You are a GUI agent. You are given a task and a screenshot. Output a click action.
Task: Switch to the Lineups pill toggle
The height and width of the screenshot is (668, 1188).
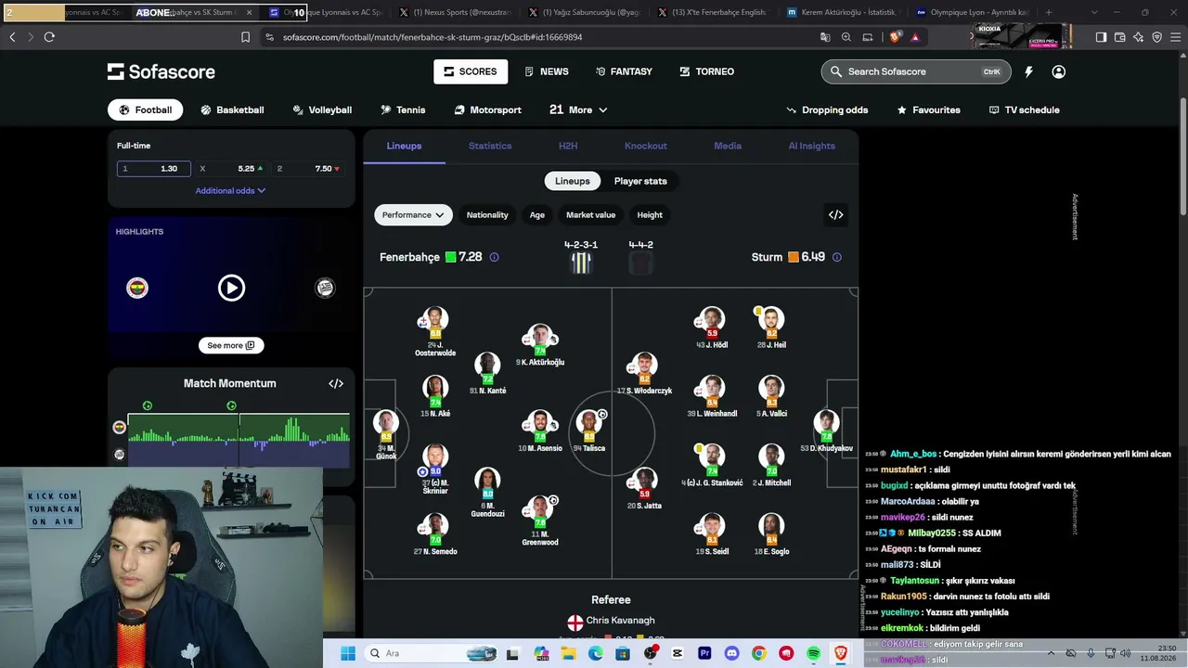[x=573, y=181]
